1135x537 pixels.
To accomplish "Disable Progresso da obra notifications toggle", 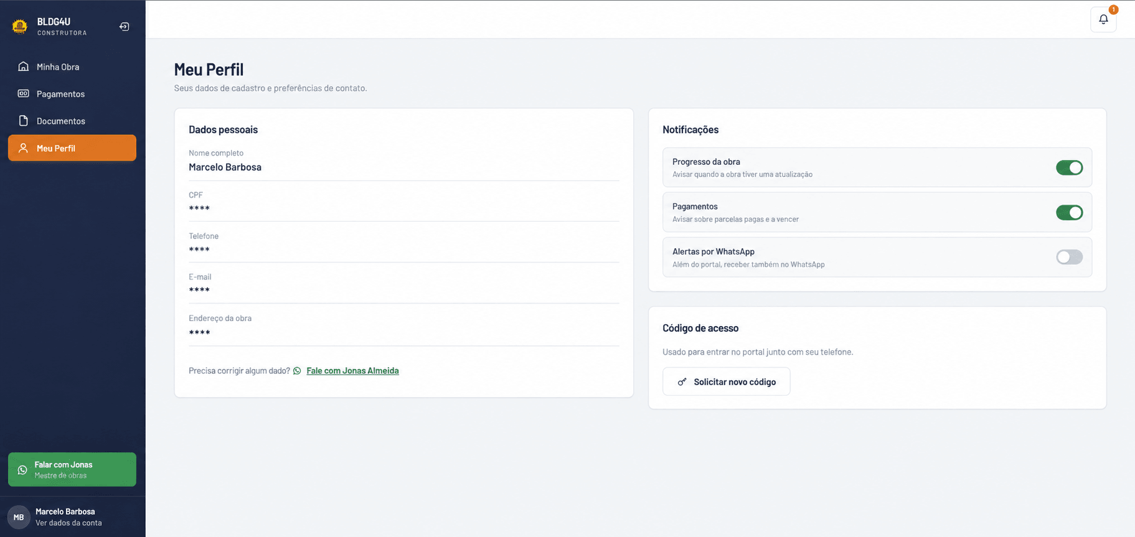I will coord(1069,167).
